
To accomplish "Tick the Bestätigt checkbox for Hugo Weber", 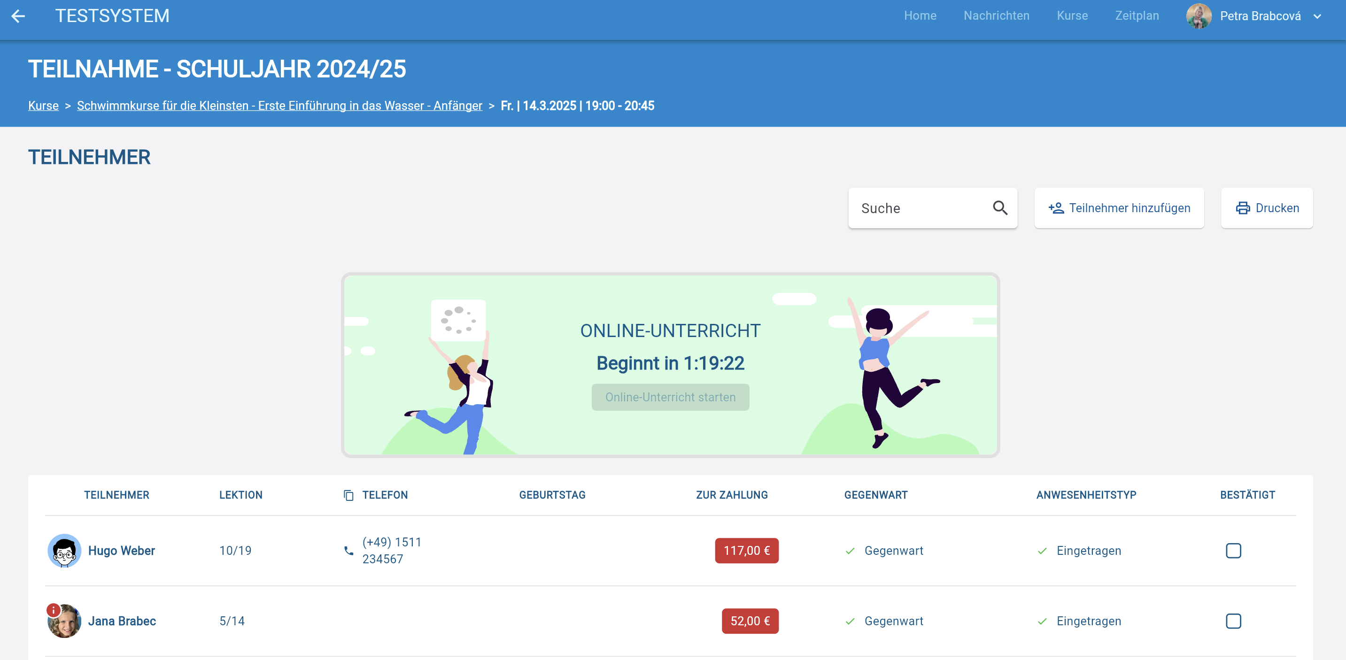I will pyautogui.click(x=1233, y=550).
